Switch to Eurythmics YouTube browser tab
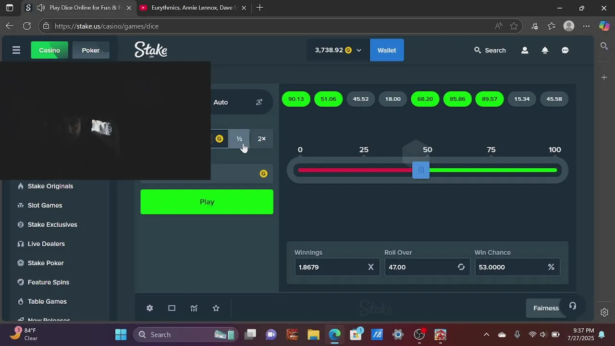 pos(193,8)
